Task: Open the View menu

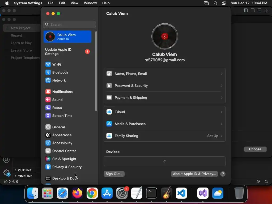Action: point(74,3)
